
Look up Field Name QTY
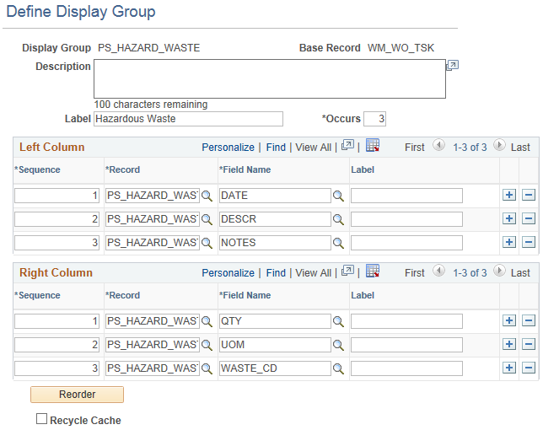coord(338,321)
